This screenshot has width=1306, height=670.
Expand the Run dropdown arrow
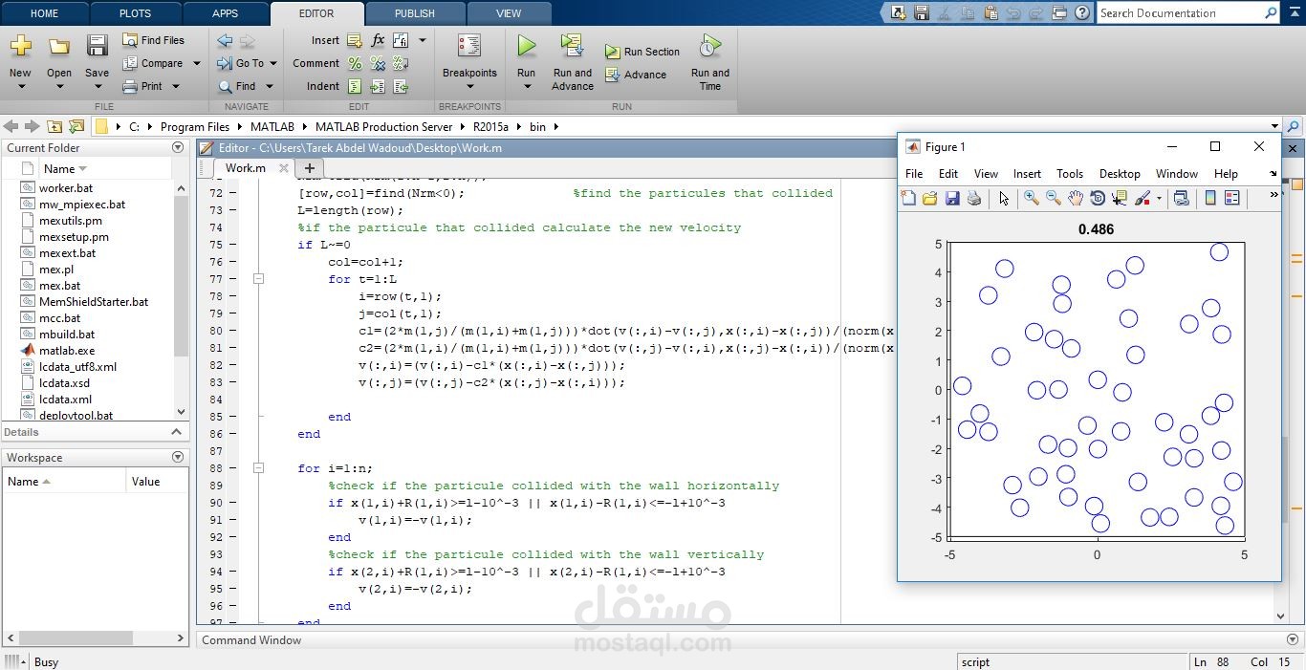point(525,85)
